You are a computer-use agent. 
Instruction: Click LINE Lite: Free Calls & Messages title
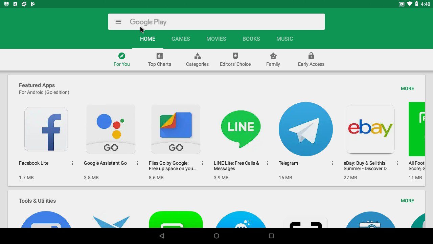tap(236, 166)
